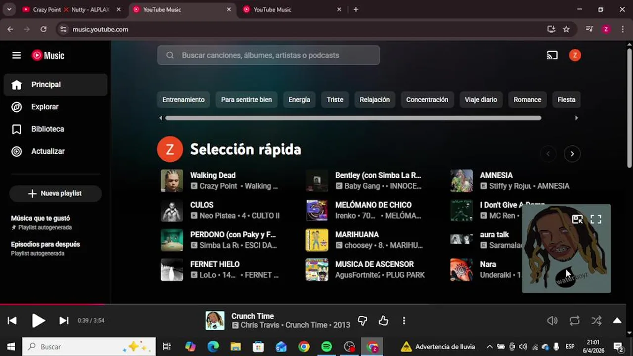Open MUSICA DE ASCENSOR thumbnail
Screen dimensions: 633x356
tap(316, 269)
